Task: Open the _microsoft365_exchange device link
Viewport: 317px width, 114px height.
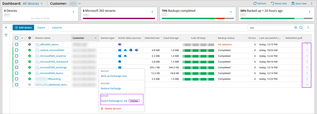Action: [53, 68]
